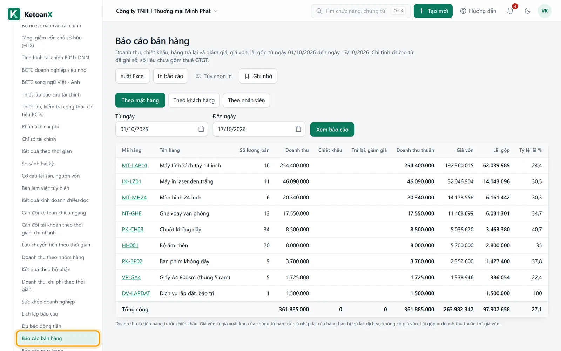561x351 pixels.
Task: Focus the search functions field
Action: [360, 11]
